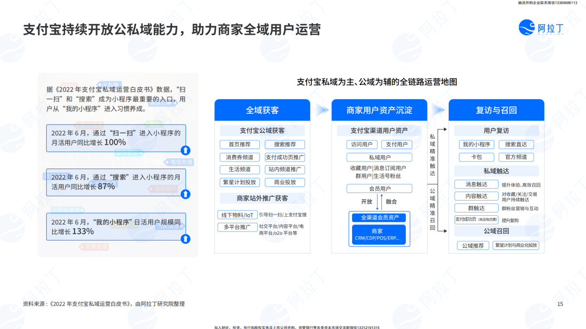Click up-arrow icon on the 87% growth box
This screenshot has width=586, height=329.
[186, 194]
